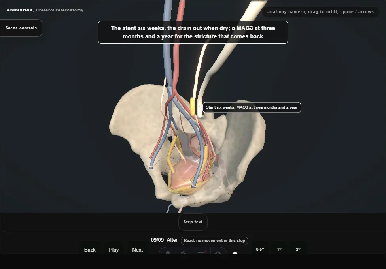
Task: Set playback speed to 0.5×
Action: click(260, 249)
